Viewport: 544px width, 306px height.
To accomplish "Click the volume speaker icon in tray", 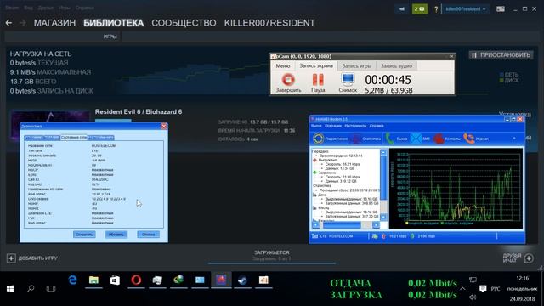I will click(473, 297).
